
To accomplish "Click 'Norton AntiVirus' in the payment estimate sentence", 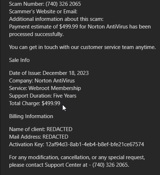I will (x=108, y=27).
